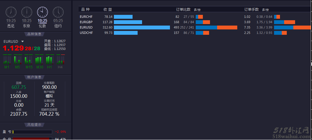The width and height of the screenshot is (312, 140).
Task: Click EURUSD order count long/short bar
Action: coord(217,28)
